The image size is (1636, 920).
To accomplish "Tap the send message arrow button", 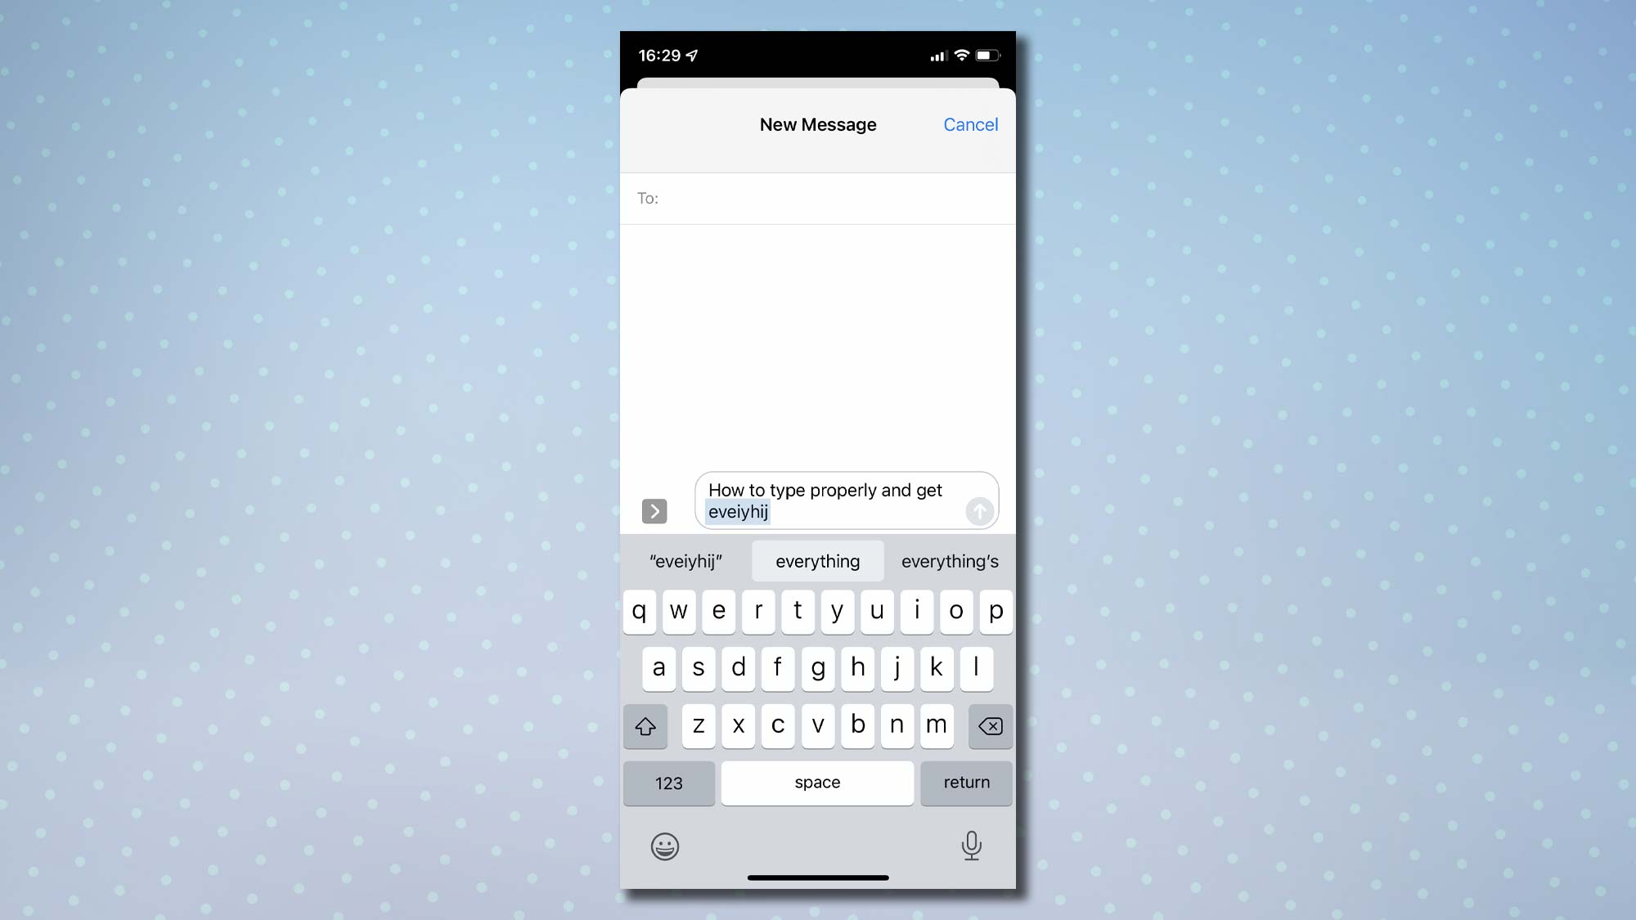I will 977,511.
